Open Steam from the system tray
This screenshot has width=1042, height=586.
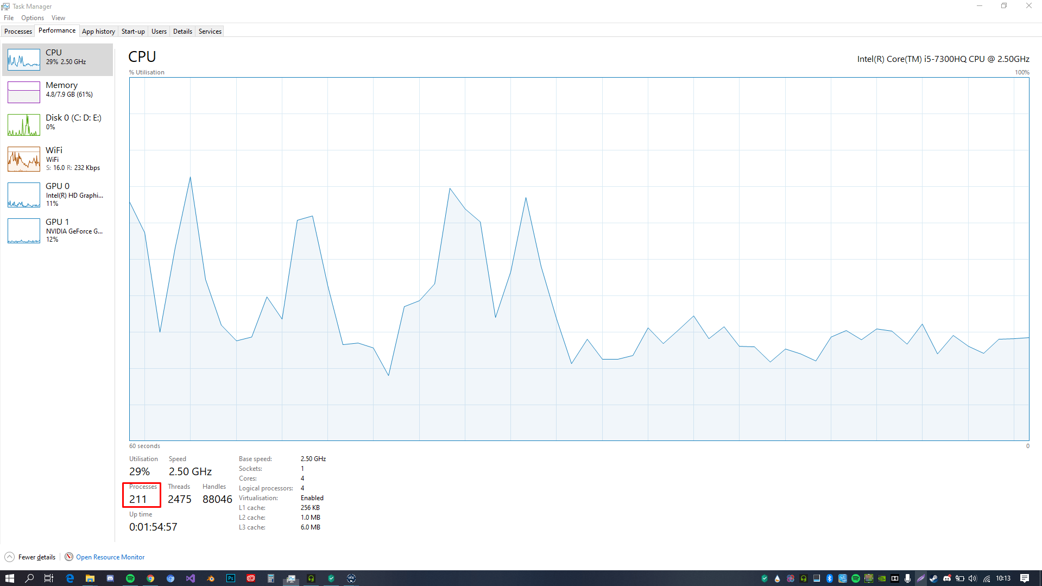click(x=934, y=578)
